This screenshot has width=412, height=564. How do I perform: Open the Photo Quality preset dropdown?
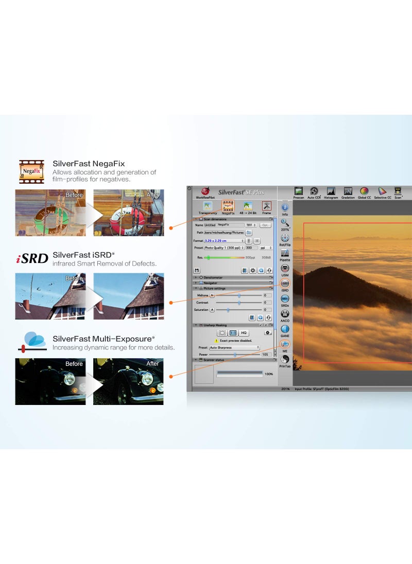224,248
